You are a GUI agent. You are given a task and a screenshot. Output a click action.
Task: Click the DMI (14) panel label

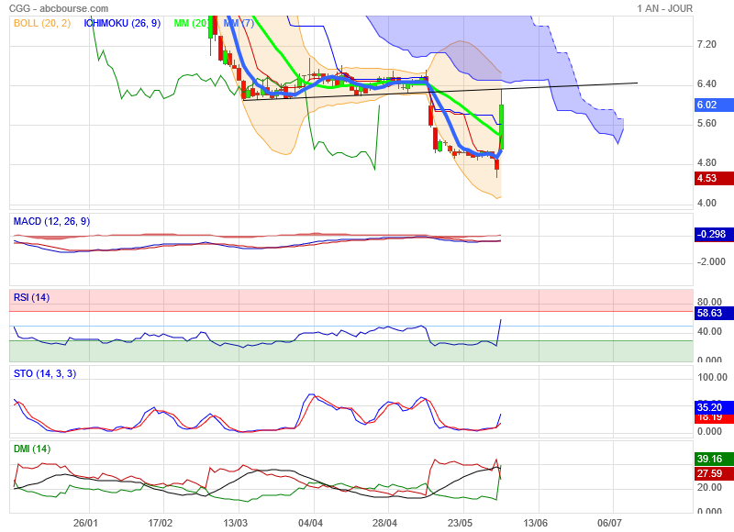point(32,449)
